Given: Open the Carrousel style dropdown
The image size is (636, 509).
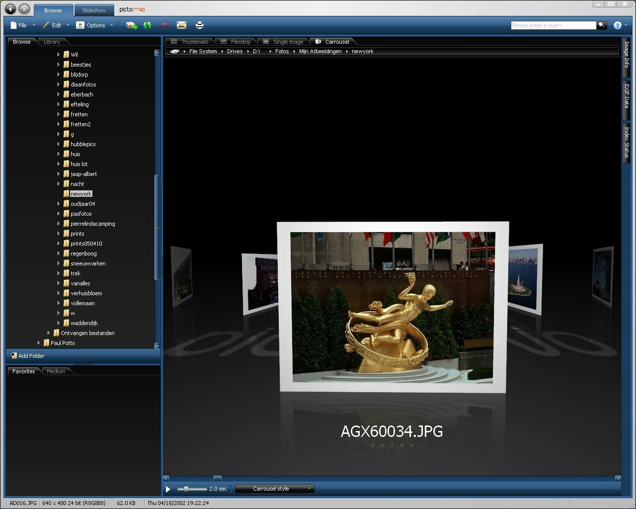Looking at the screenshot, I should (x=275, y=489).
